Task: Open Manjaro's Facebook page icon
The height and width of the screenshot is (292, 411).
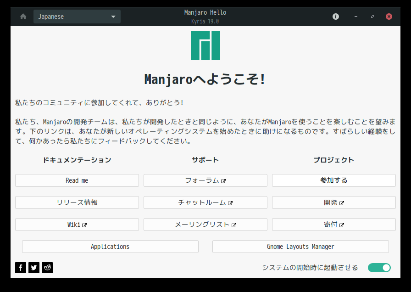Action: [x=21, y=268]
